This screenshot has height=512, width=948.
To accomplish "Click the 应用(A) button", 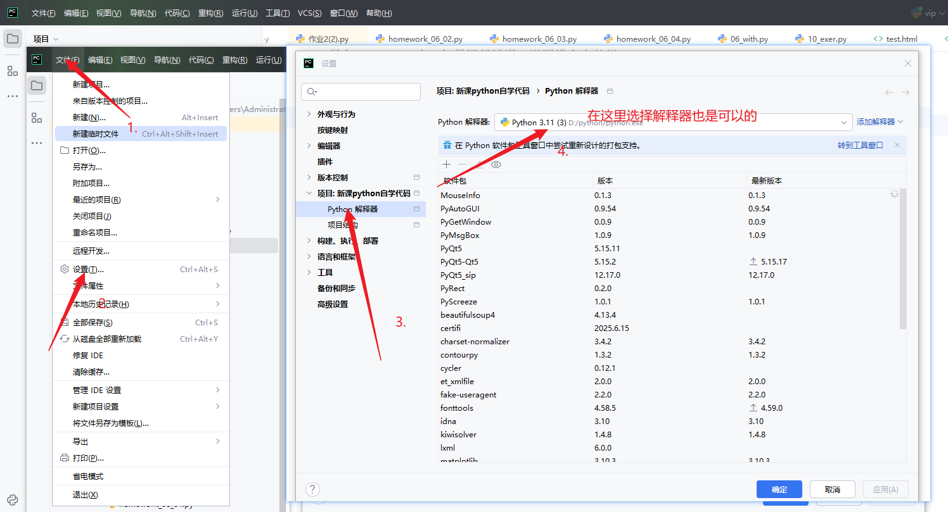I will click(886, 489).
